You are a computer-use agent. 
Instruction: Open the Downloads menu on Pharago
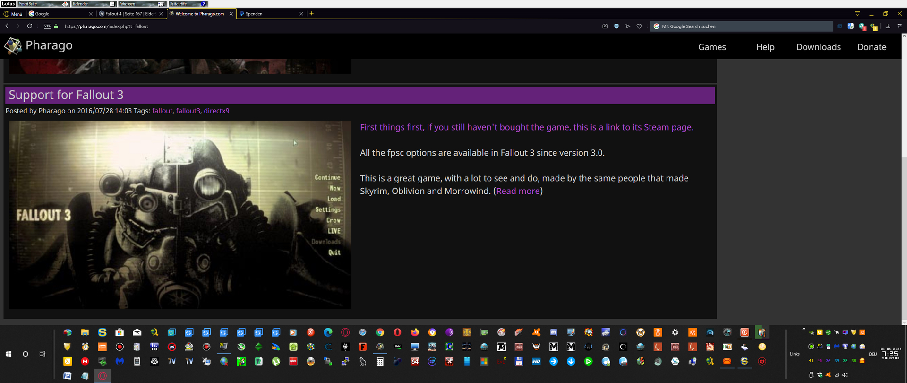click(x=818, y=47)
